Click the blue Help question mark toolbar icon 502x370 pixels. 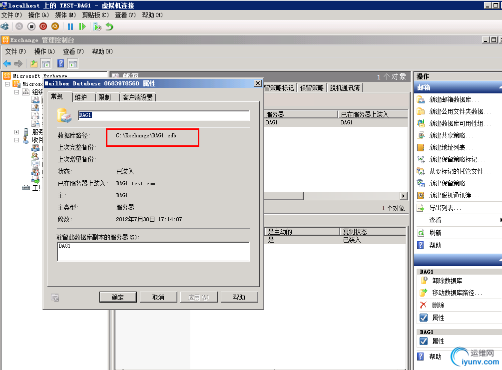click(60, 64)
